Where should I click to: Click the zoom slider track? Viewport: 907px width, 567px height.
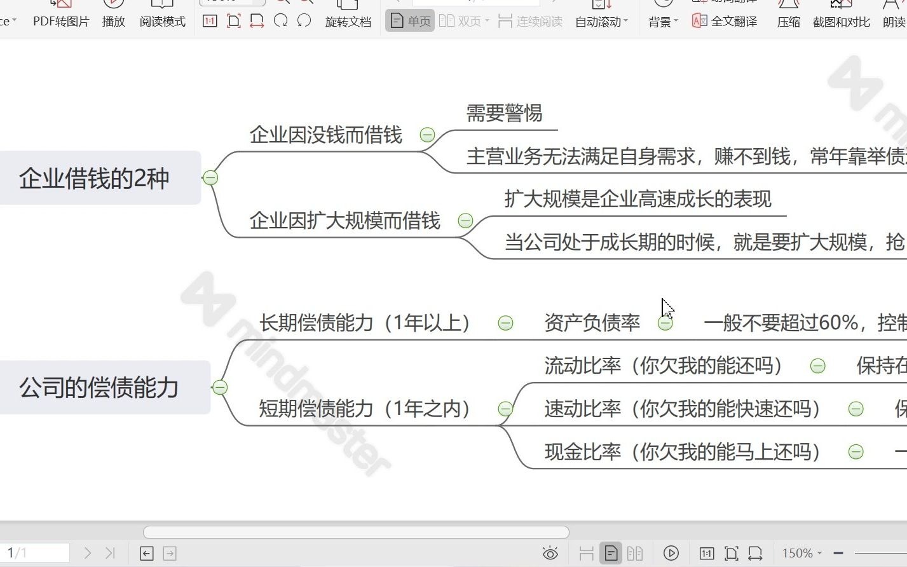click(881, 553)
